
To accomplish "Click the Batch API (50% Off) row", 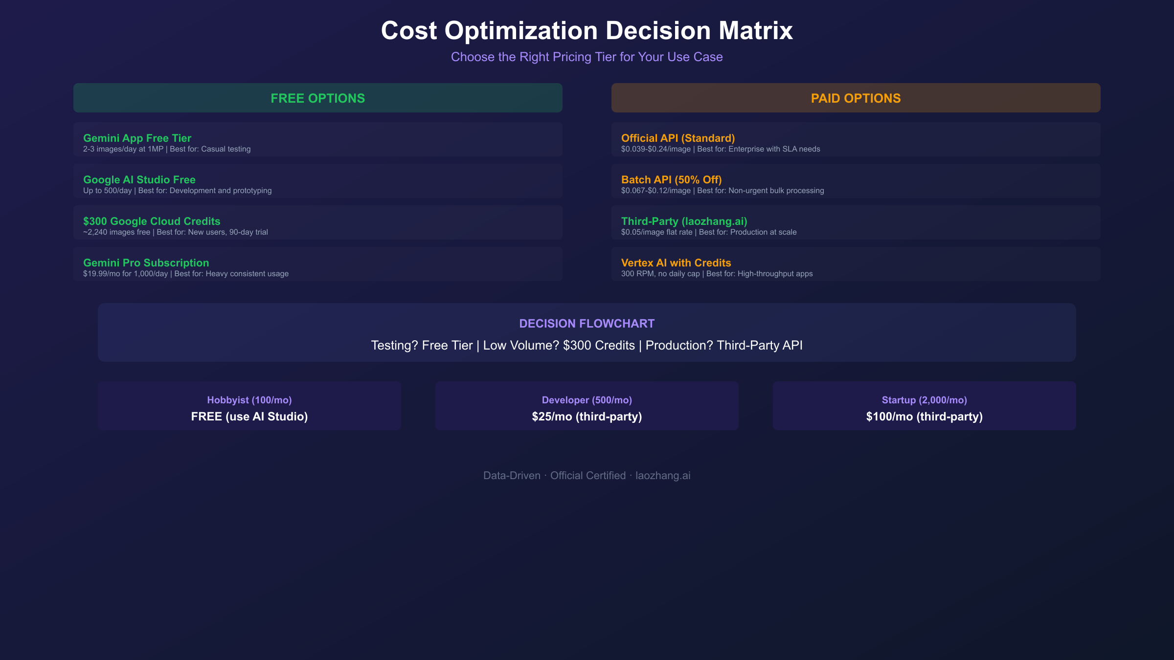I will click(x=856, y=181).
